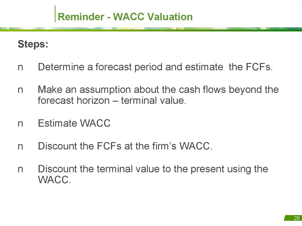Screen dimensions: 302x226
Task: Click the trailing 'WACC.' word on the last line
Action: (x=55, y=180)
